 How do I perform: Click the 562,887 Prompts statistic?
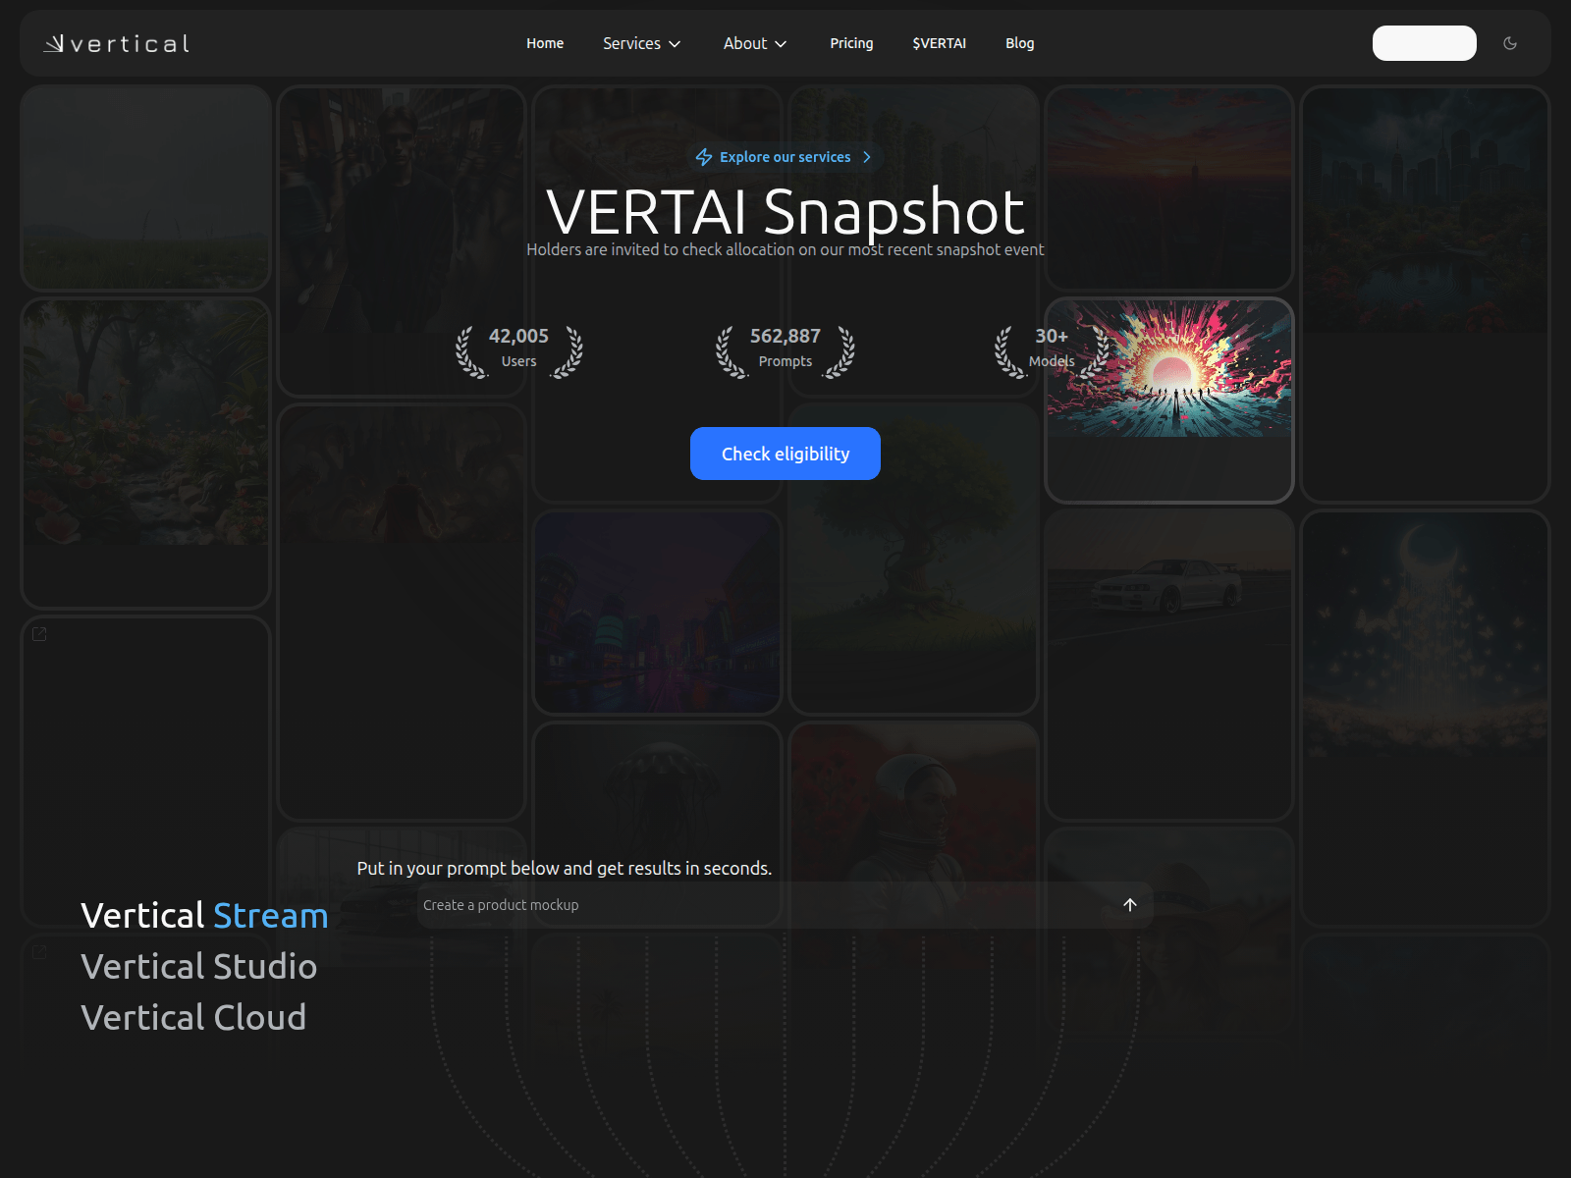[x=785, y=350]
